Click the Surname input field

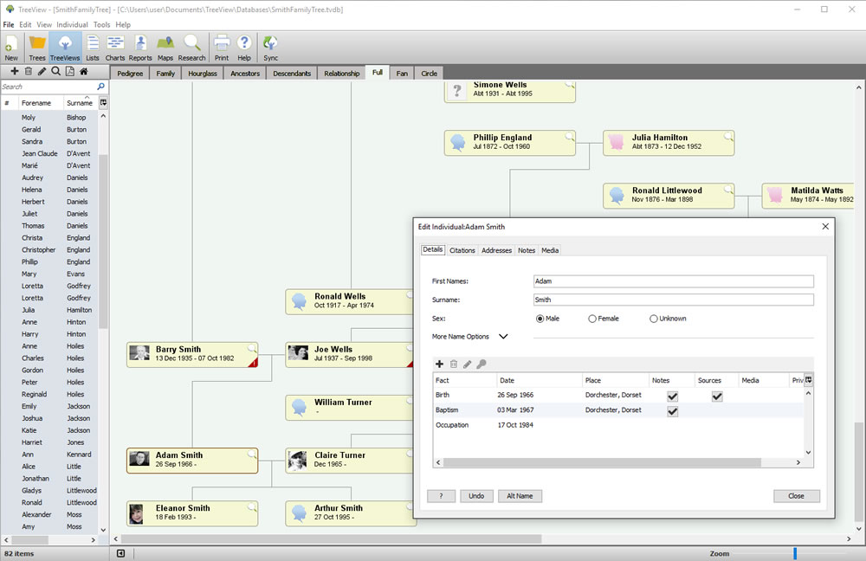[673, 300]
